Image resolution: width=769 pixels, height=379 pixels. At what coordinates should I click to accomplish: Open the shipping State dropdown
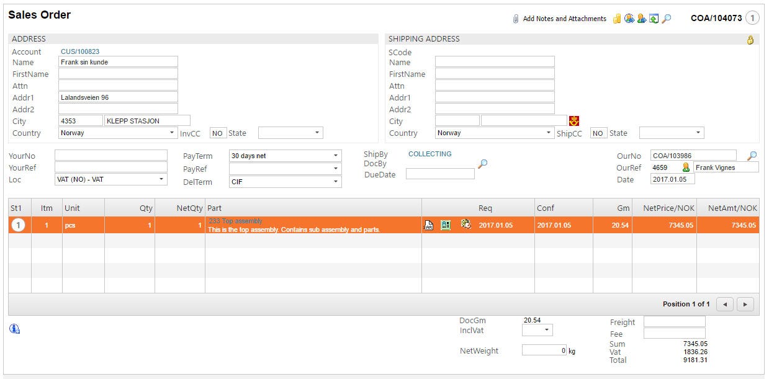click(672, 133)
